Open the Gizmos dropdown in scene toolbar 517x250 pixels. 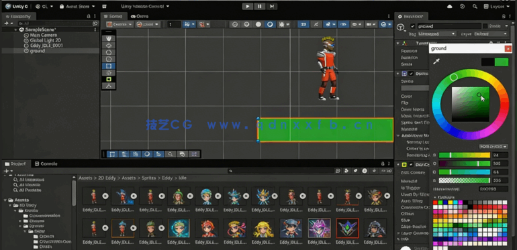click(x=385, y=24)
